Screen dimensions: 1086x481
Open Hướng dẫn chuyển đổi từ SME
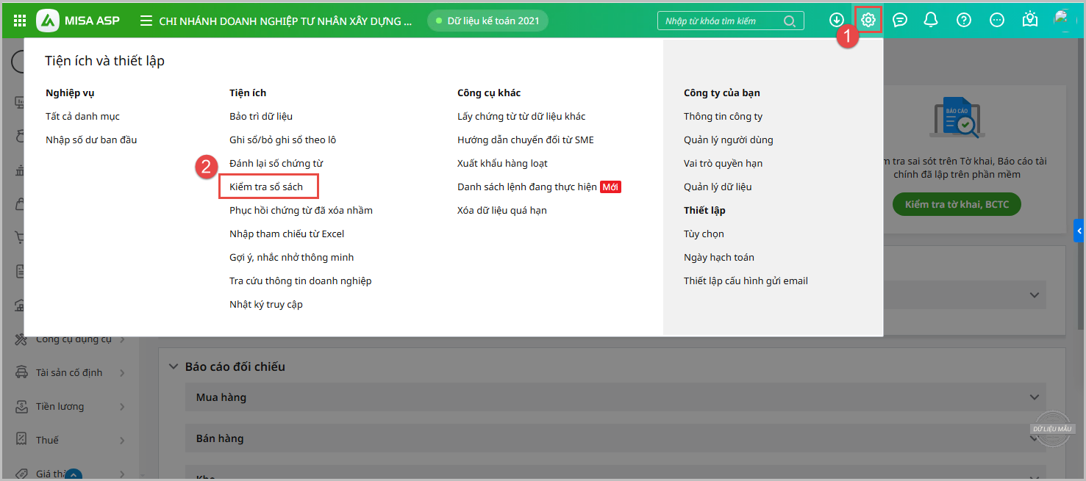tap(526, 140)
